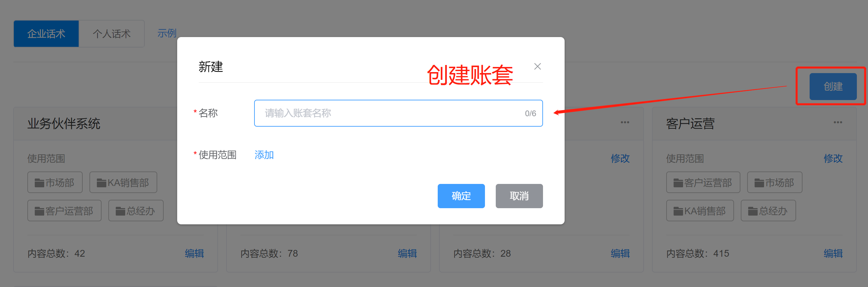Click the 总经办 folder tag in 业务伙伴系统
The height and width of the screenshot is (287, 868).
coord(136,211)
